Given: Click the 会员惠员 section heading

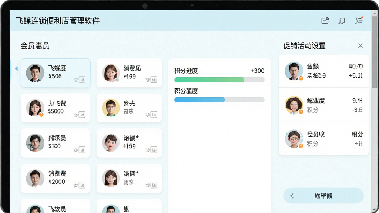Looking at the screenshot, I should [35, 45].
